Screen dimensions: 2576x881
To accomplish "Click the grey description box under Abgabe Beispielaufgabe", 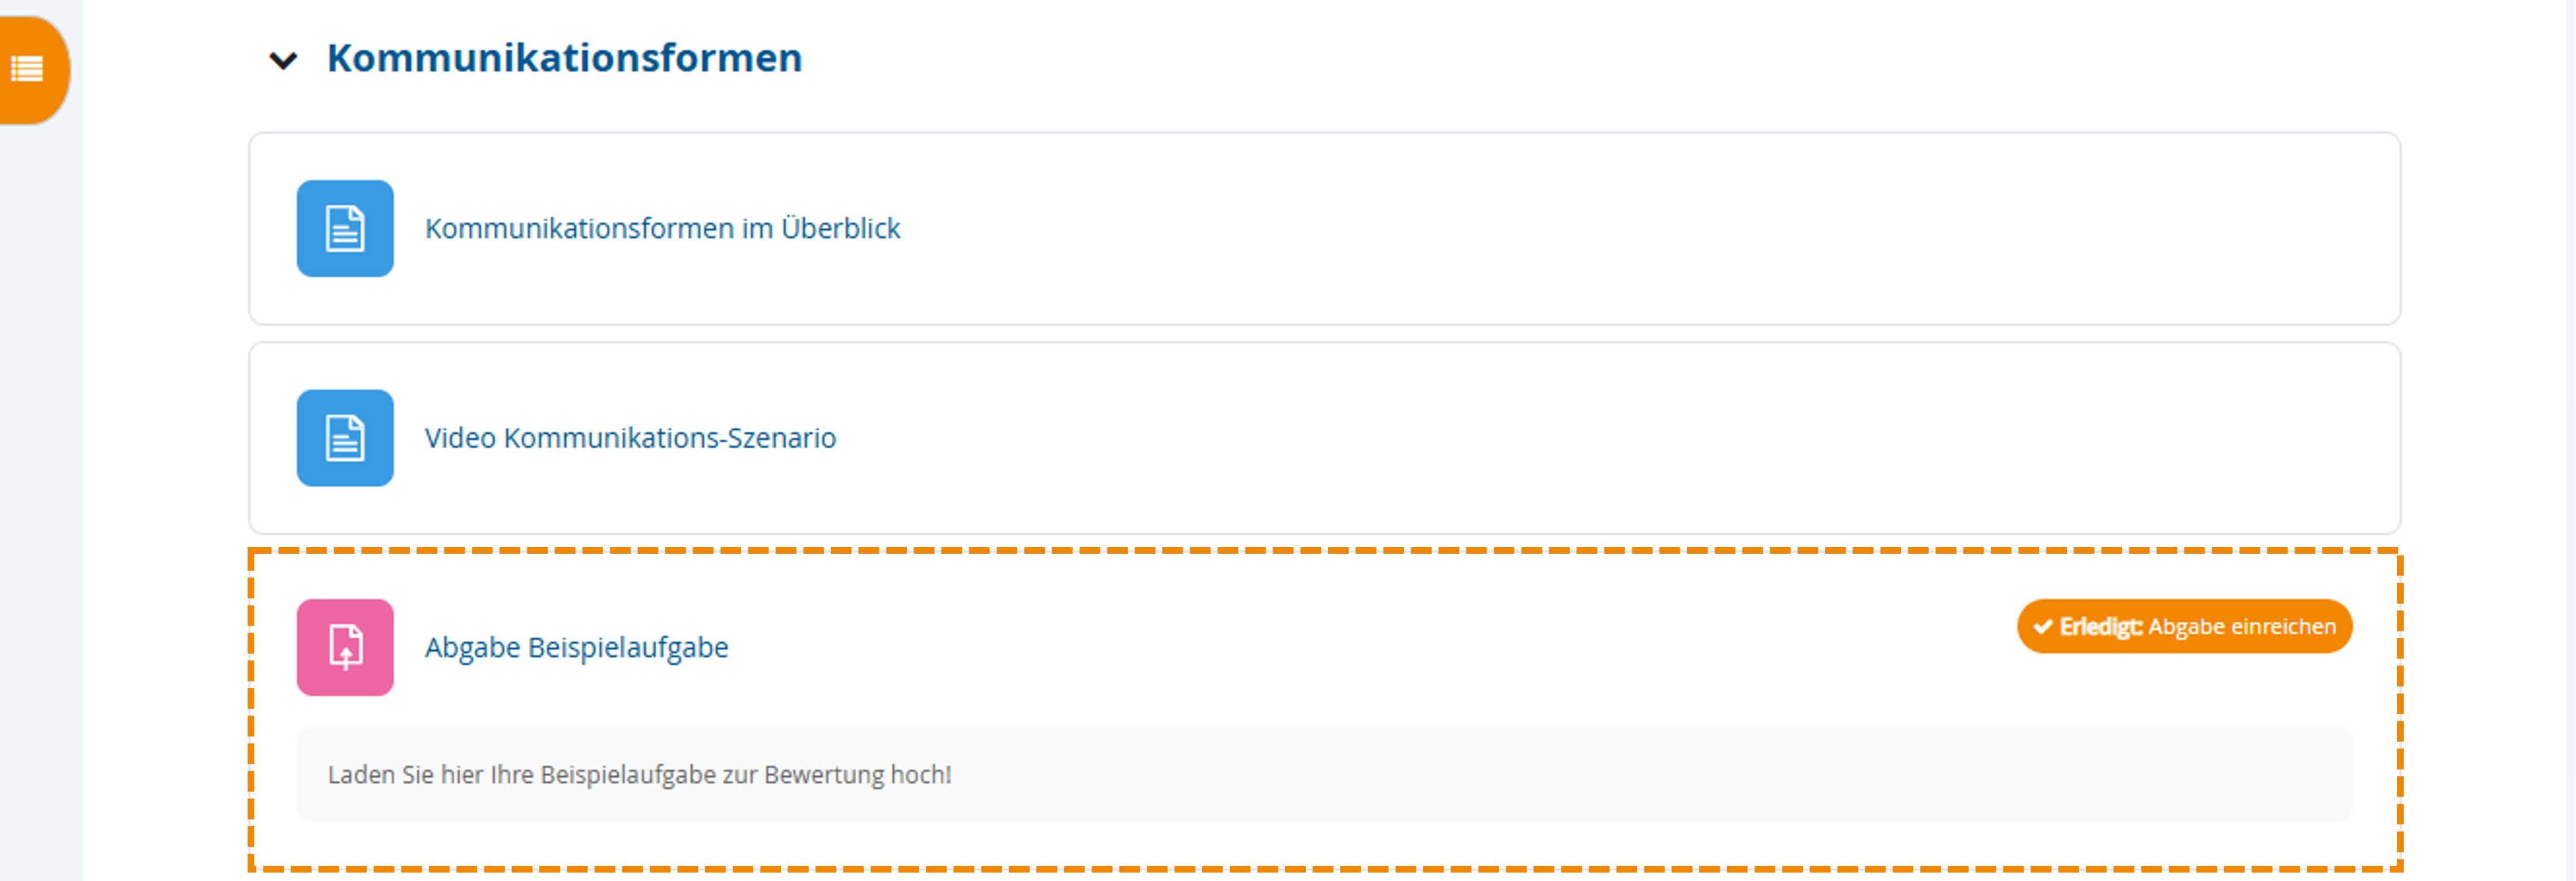I will pyautogui.click(x=1600, y=775).
